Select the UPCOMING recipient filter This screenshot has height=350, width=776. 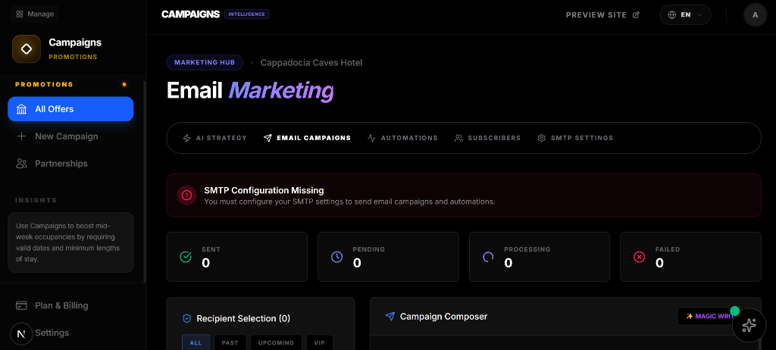click(276, 342)
